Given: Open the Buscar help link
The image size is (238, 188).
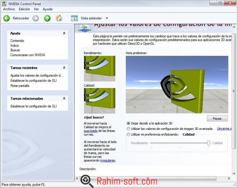Looking at the screenshot, I should tap(15, 50).
